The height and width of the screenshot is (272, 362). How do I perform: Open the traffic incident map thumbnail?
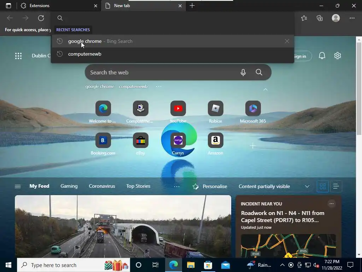click(x=288, y=246)
